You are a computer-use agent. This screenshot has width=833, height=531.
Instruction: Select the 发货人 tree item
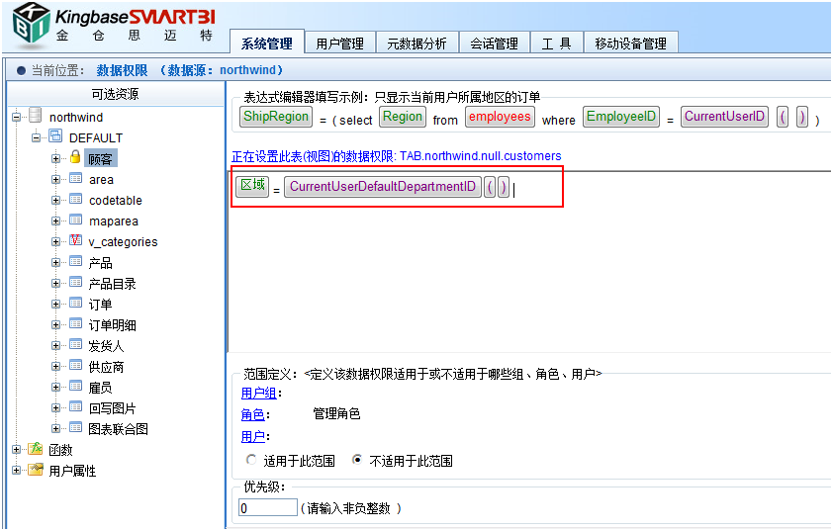[106, 346]
